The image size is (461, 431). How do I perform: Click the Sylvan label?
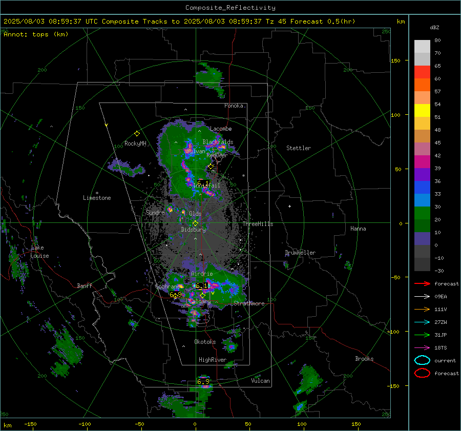(x=196, y=151)
